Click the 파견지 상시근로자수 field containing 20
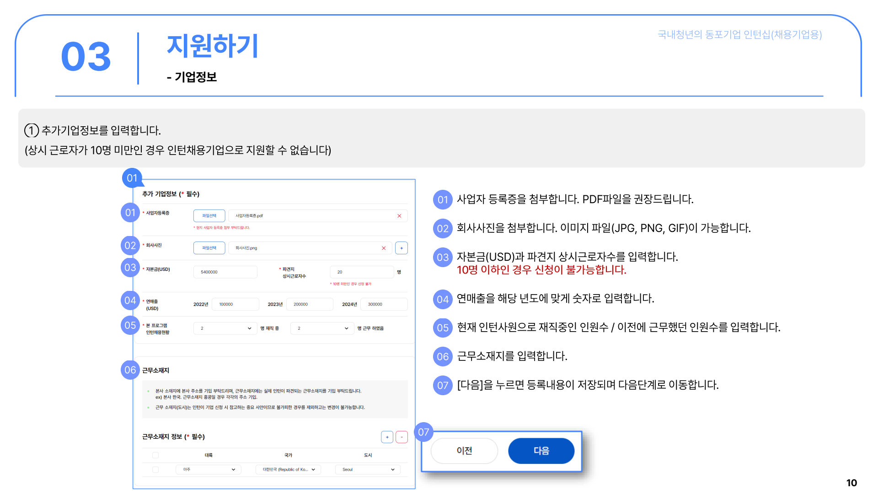This screenshot has width=878, height=494. (361, 272)
